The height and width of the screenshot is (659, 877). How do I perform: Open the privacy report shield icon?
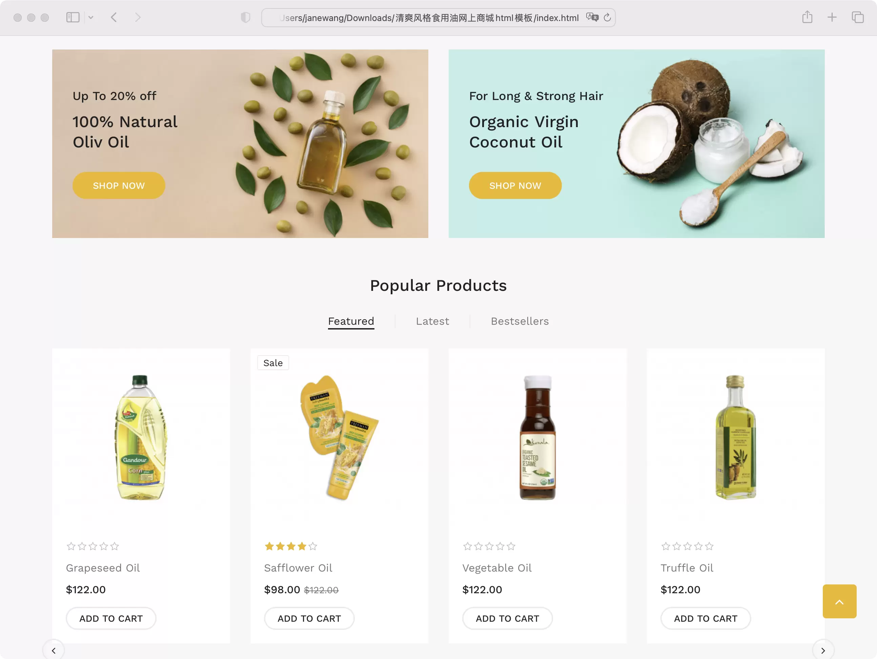tap(245, 17)
